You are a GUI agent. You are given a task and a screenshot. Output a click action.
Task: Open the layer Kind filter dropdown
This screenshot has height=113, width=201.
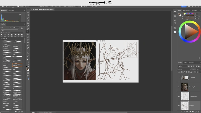tap(182, 66)
